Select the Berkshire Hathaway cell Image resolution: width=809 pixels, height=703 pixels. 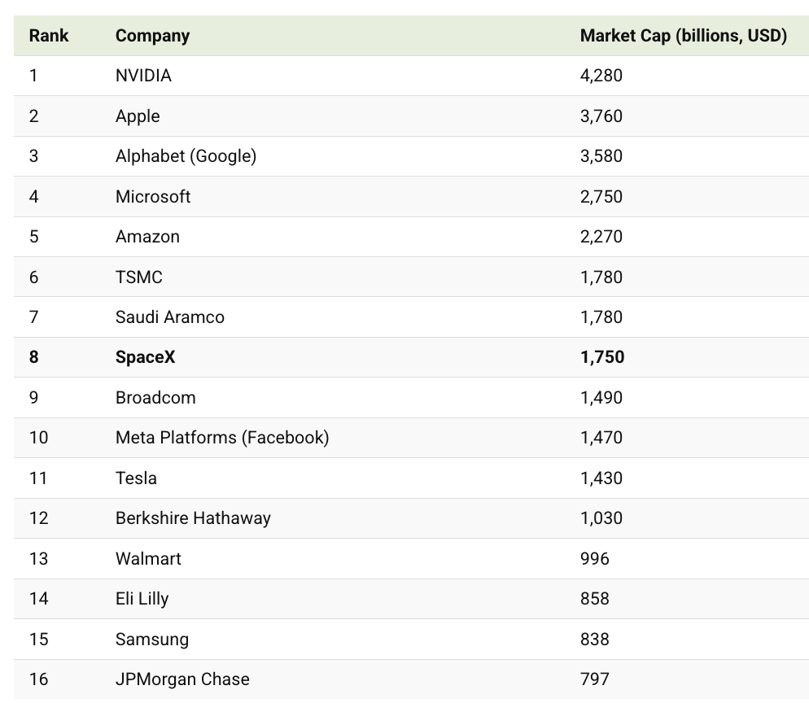(x=193, y=518)
